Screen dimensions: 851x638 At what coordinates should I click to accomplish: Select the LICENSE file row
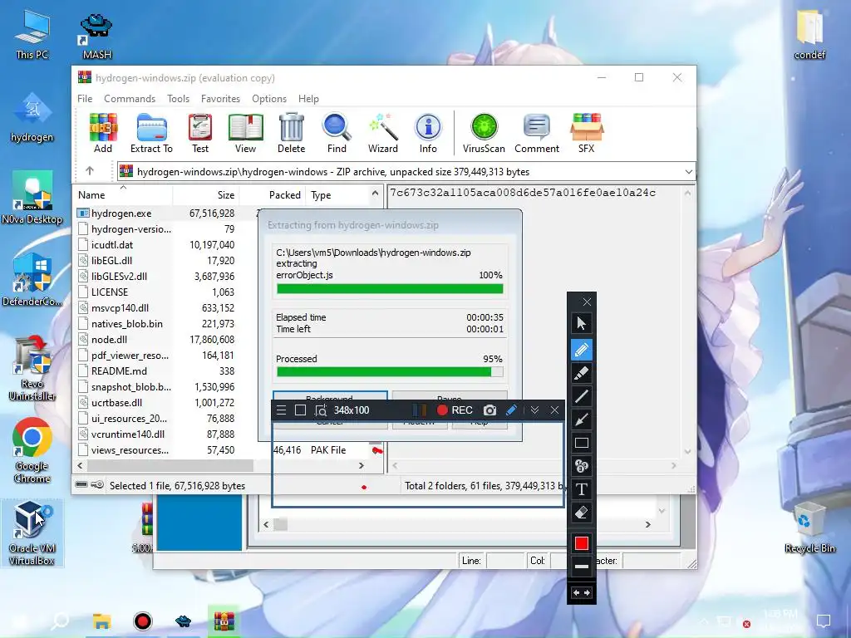109,292
